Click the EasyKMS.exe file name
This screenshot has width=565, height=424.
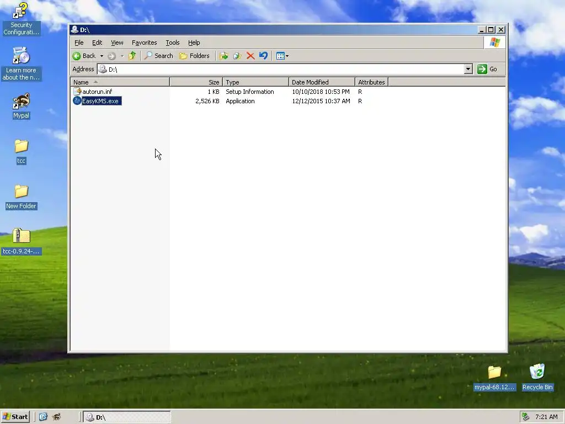100,102
